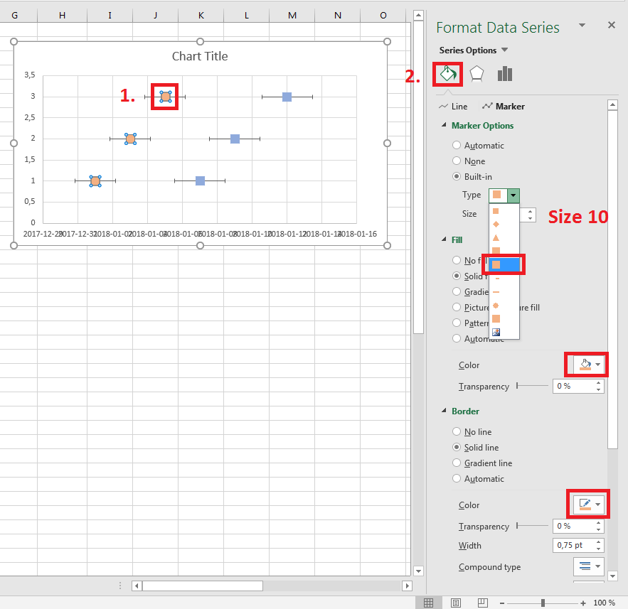The image size is (628, 609).
Task: Click the Border Transparency percentage field
Action: (573, 526)
